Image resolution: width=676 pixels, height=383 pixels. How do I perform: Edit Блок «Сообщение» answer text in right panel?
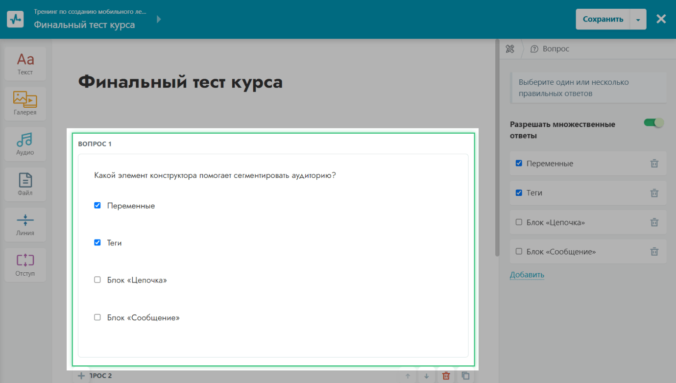[x=561, y=252]
